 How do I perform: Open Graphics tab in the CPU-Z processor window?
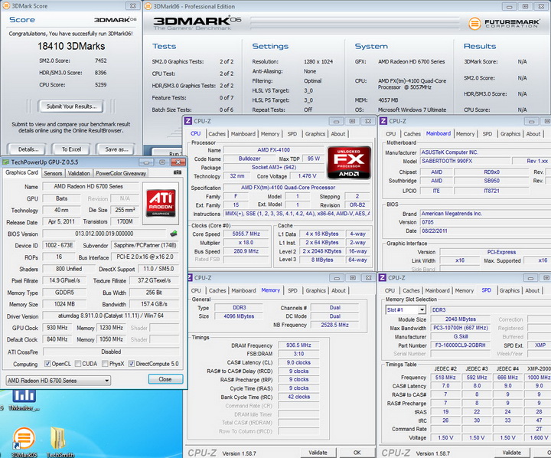pos(315,134)
